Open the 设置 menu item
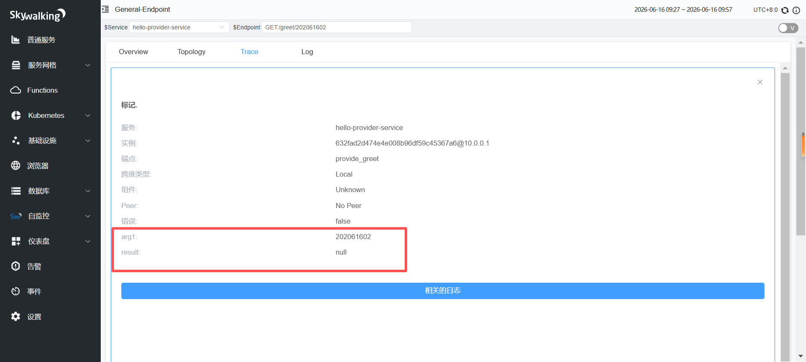This screenshot has width=806, height=362. (34, 317)
